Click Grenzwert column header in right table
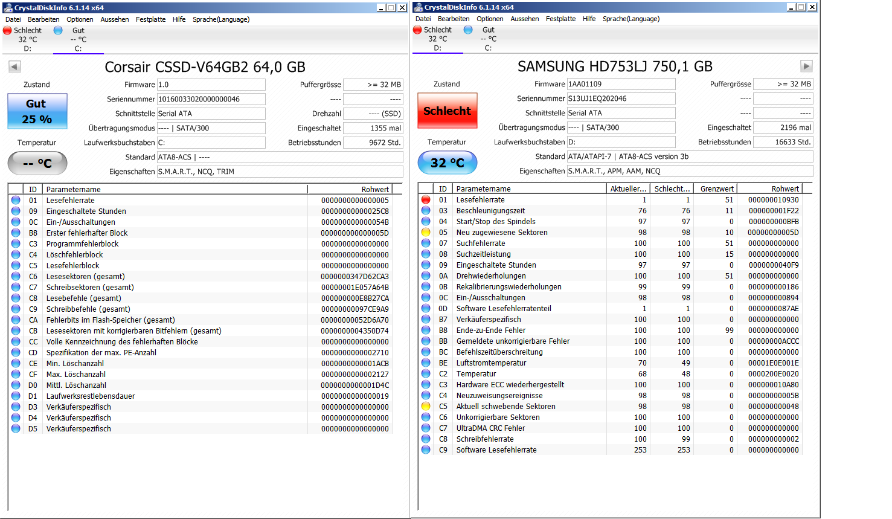Screen dimensions: 892x519 (716, 189)
